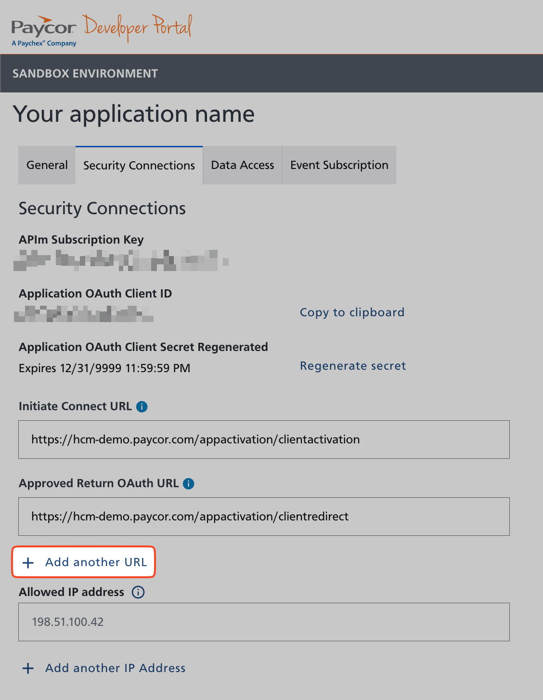
Task: Click plus icon for Add another URL
Action: pyautogui.click(x=28, y=562)
